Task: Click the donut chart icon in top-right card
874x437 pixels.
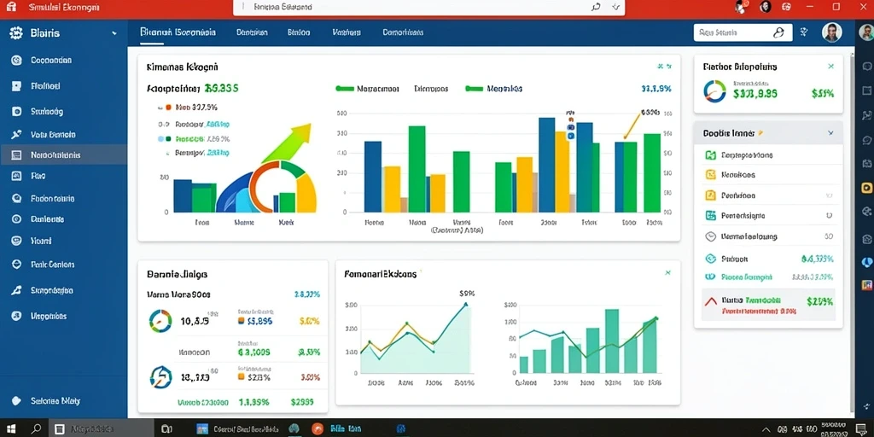Action: coord(714,91)
